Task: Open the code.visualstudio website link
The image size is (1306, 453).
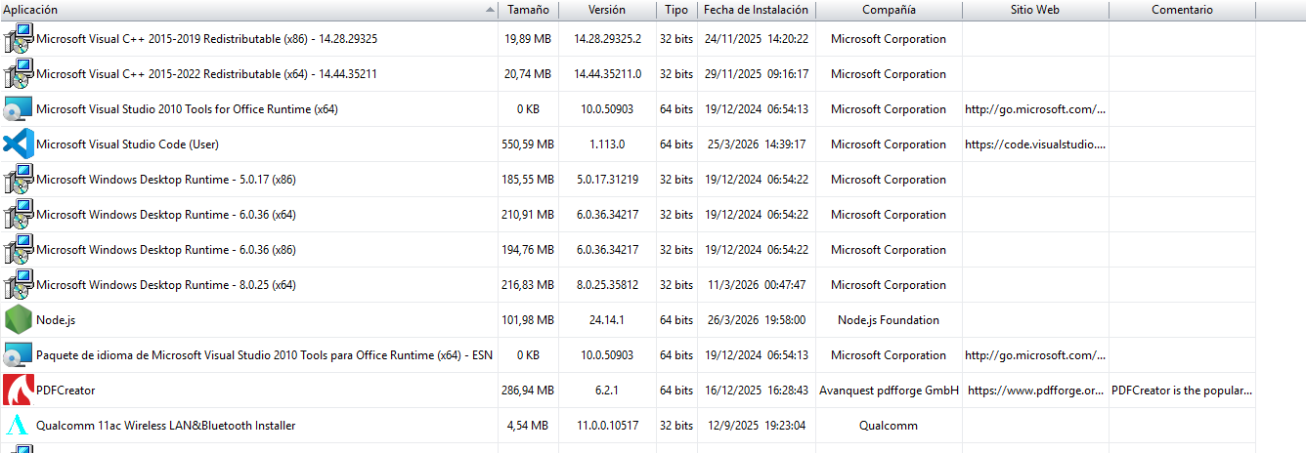Action: point(1035,144)
